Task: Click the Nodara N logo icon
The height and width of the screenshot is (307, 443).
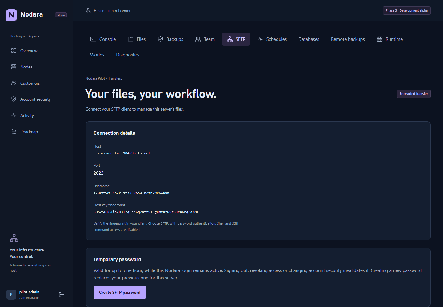Action: click(11, 15)
